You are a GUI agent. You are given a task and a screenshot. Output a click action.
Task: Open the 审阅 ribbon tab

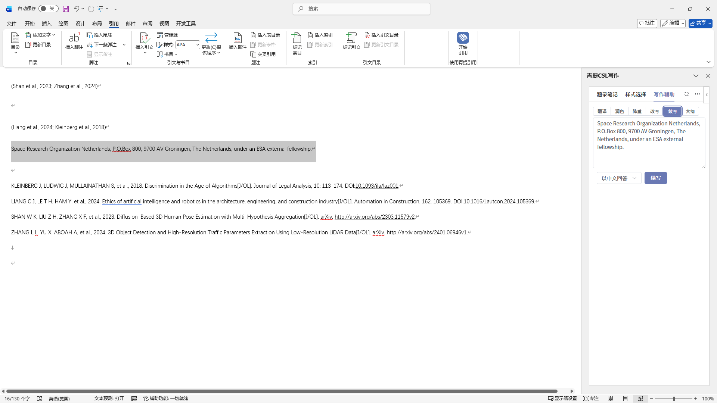(147, 24)
